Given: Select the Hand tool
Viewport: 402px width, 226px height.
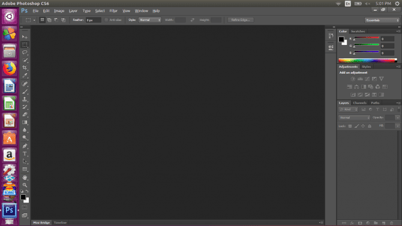Looking at the screenshot, I should coord(25,177).
